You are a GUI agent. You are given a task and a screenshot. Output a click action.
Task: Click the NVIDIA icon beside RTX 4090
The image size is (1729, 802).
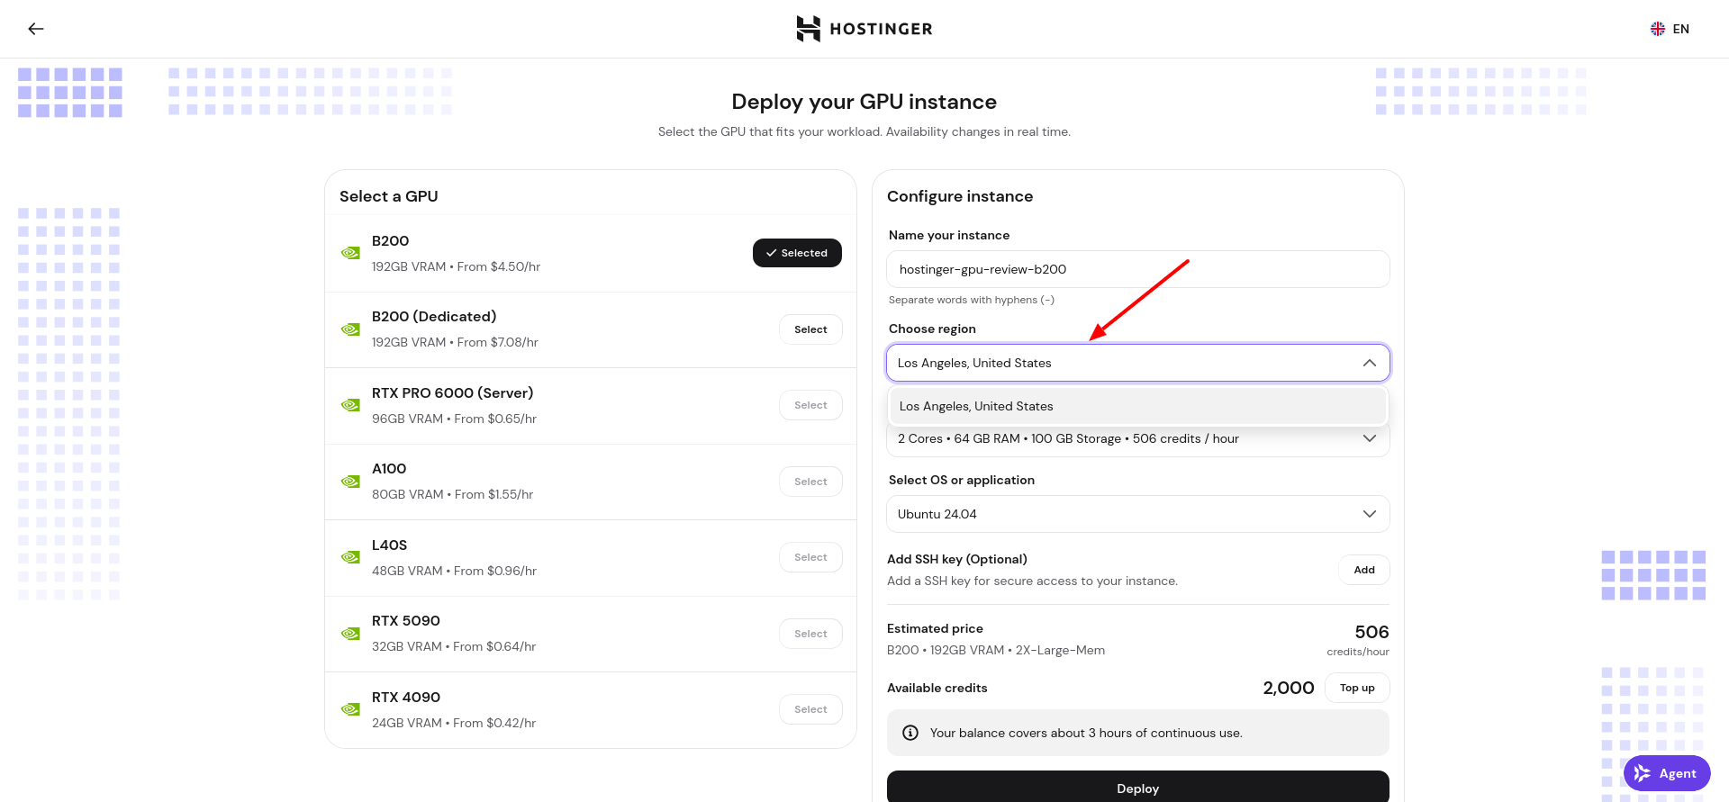click(350, 709)
